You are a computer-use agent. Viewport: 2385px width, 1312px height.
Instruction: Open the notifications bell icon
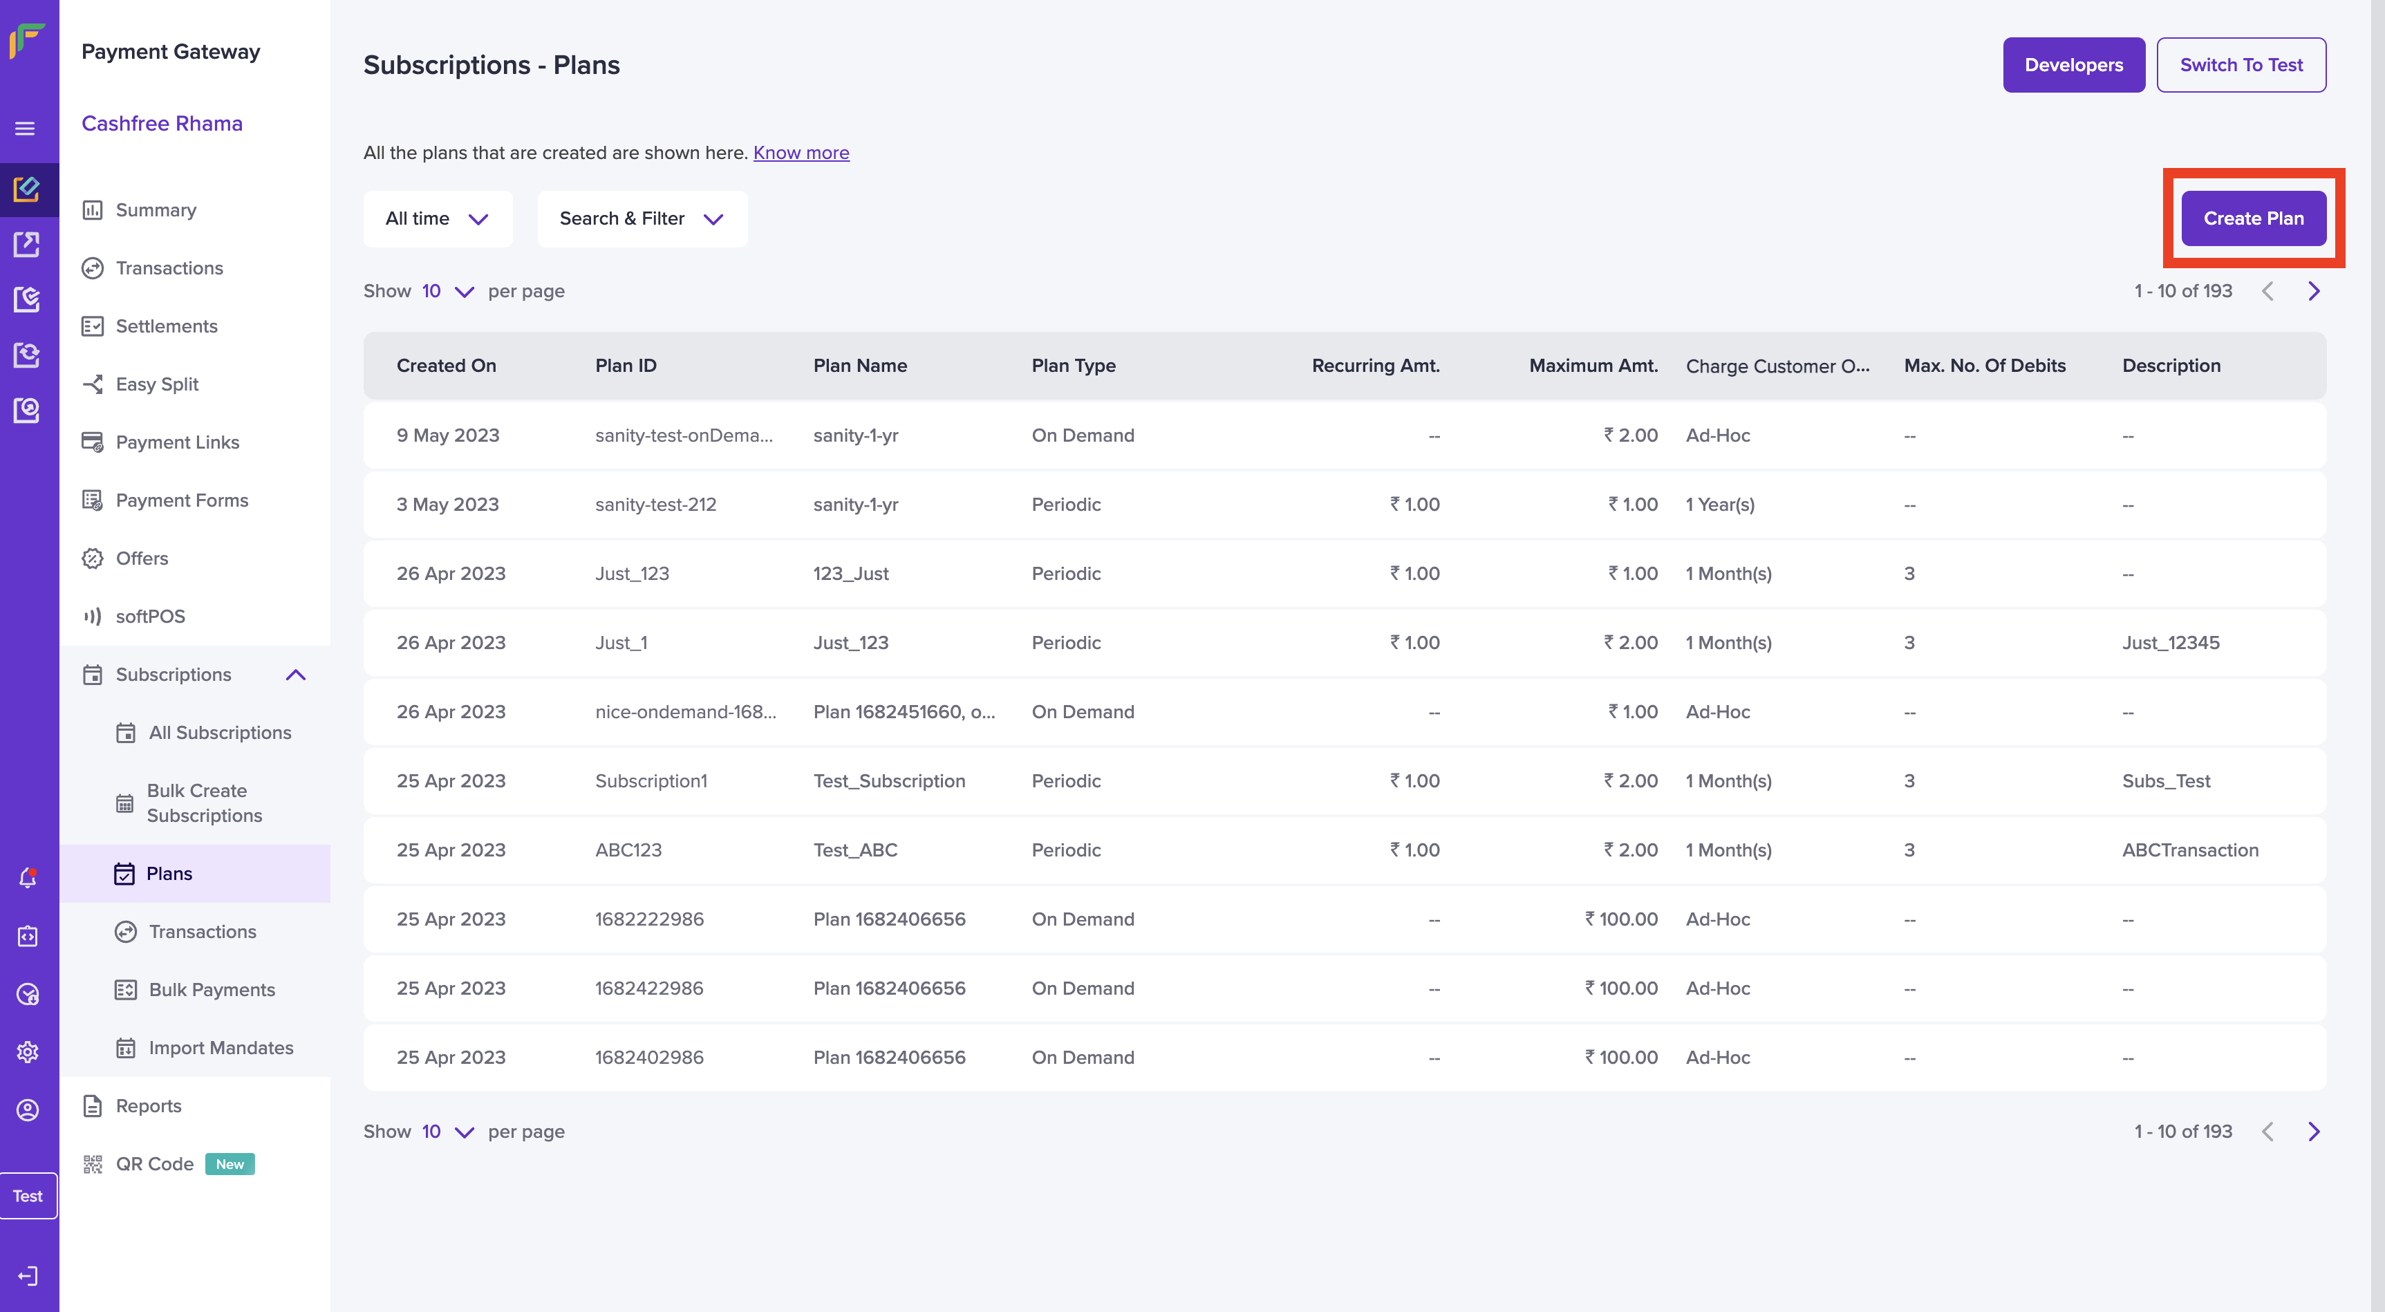pos(28,878)
